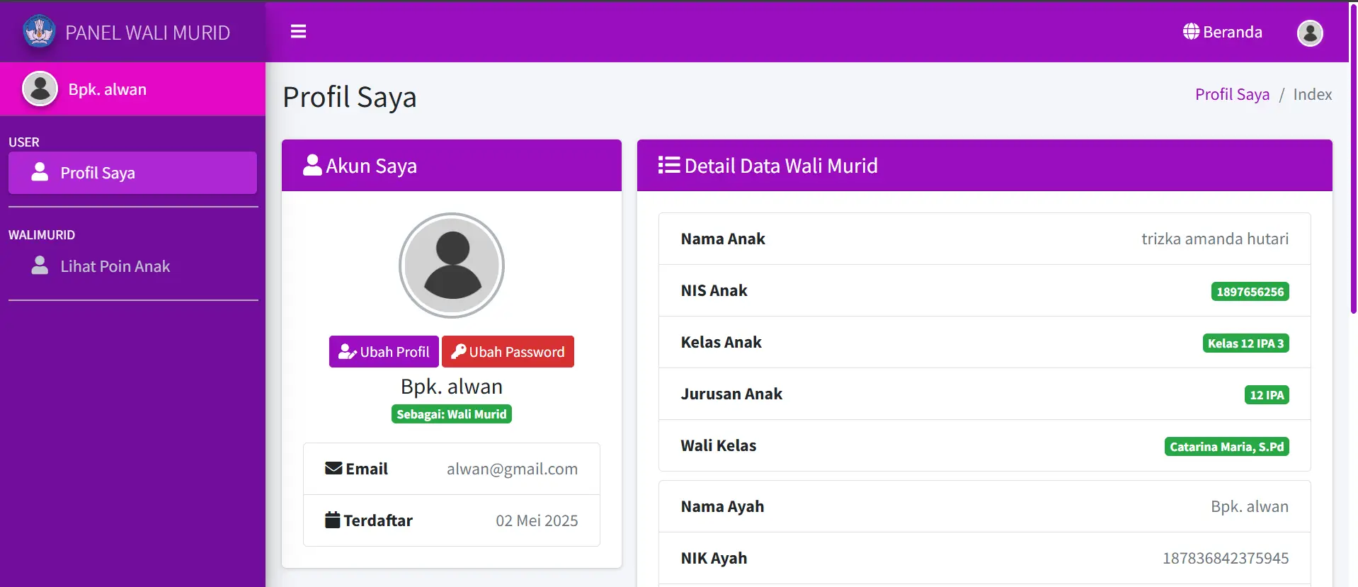The width and height of the screenshot is (1358, 587).
Task: Open the Lihat Poin Anak sidebar item
Action: pyautogui.click(x=132, y=266)
